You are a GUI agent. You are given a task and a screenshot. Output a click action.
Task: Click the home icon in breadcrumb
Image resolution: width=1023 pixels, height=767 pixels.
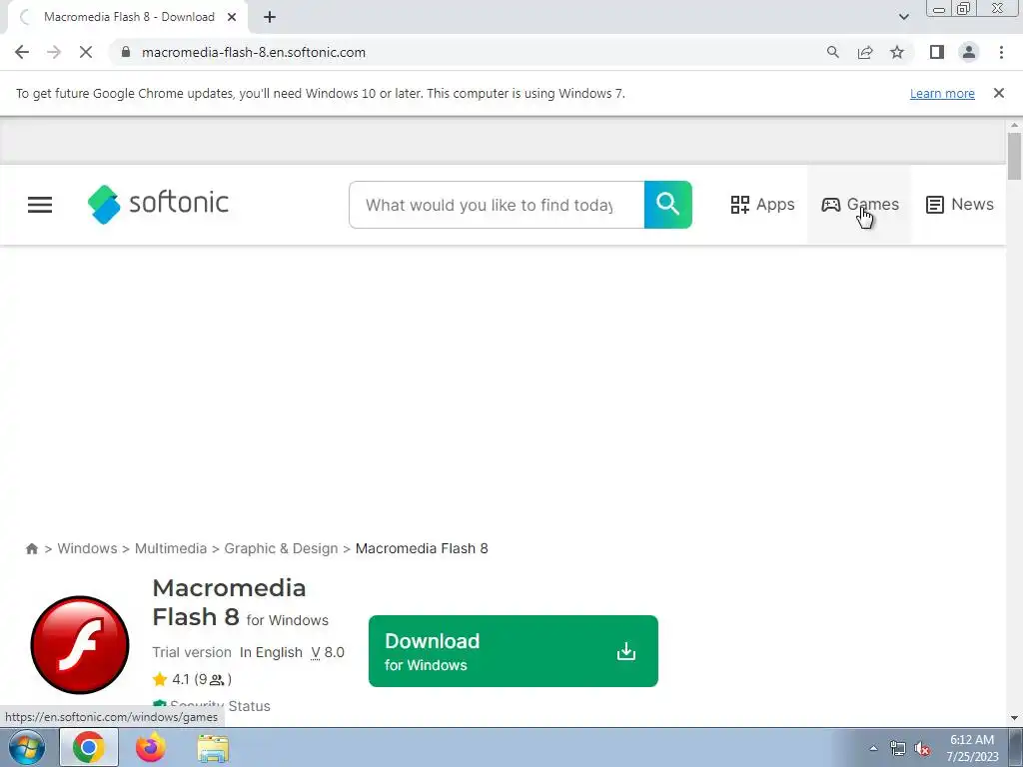(31, 548)
